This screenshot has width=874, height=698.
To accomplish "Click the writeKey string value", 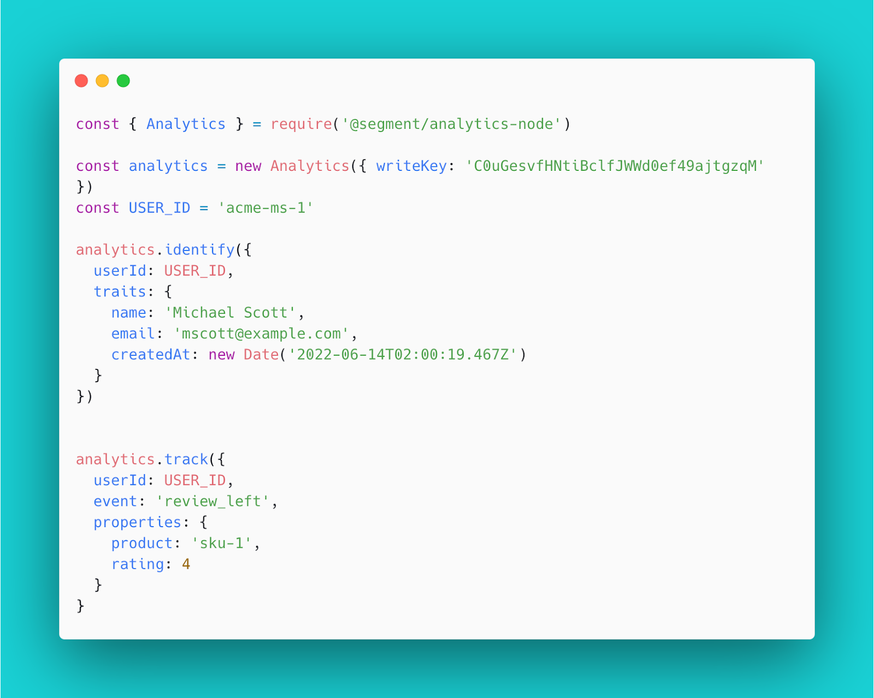I will (x=615, y=166).
